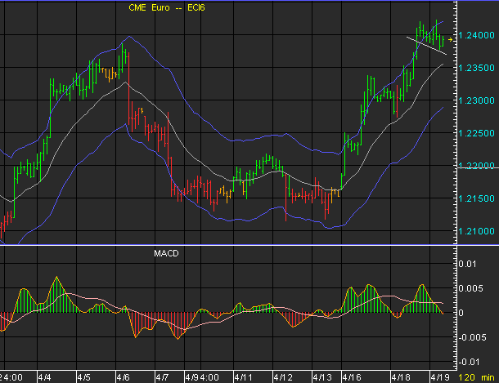
Task: Click the 1.2350 price axis label
Action: [476, 69]
